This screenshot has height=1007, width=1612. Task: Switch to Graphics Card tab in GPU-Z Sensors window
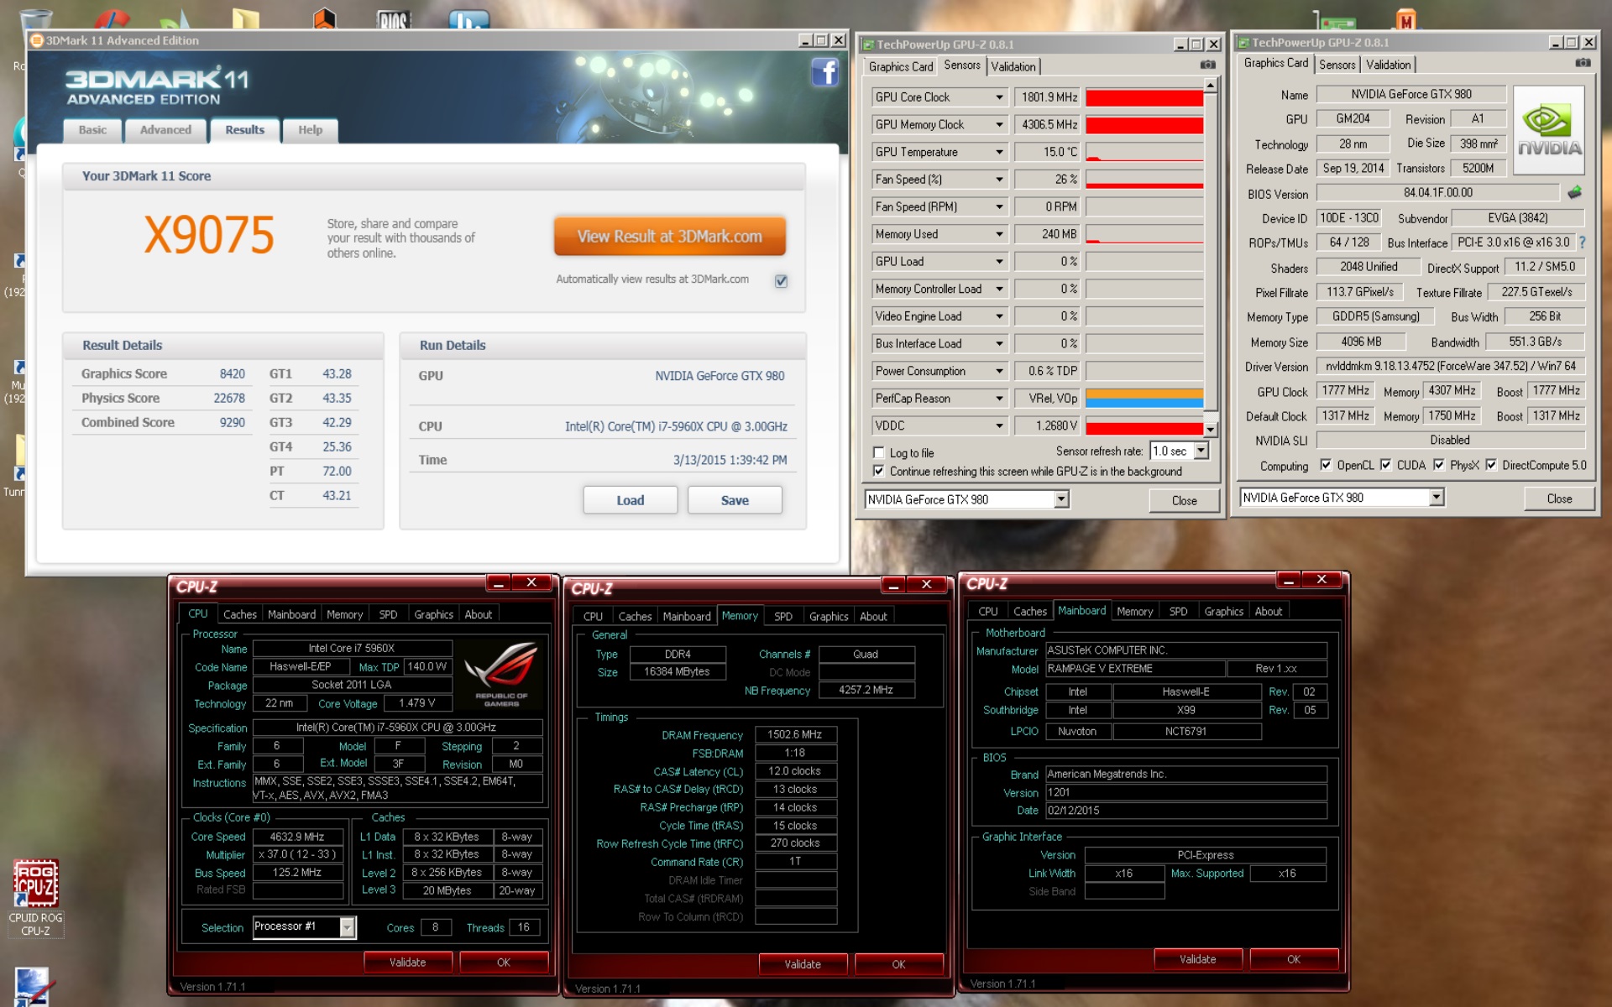coord(900,66)
